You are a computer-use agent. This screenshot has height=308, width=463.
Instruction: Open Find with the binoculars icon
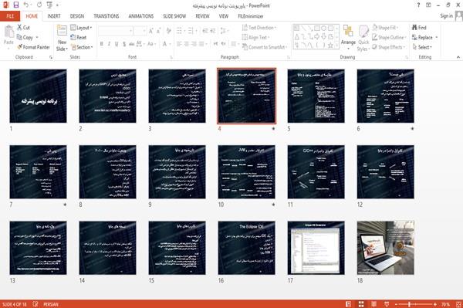click(x=414, y=28)
